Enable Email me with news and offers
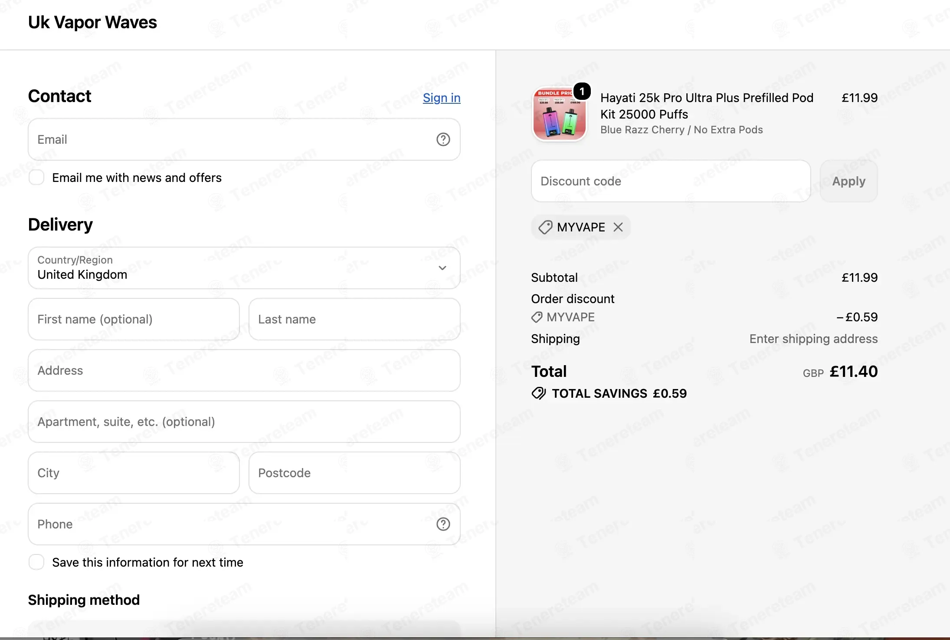The width and height of the screenshot is (950, 640). (x=36, y=178)
